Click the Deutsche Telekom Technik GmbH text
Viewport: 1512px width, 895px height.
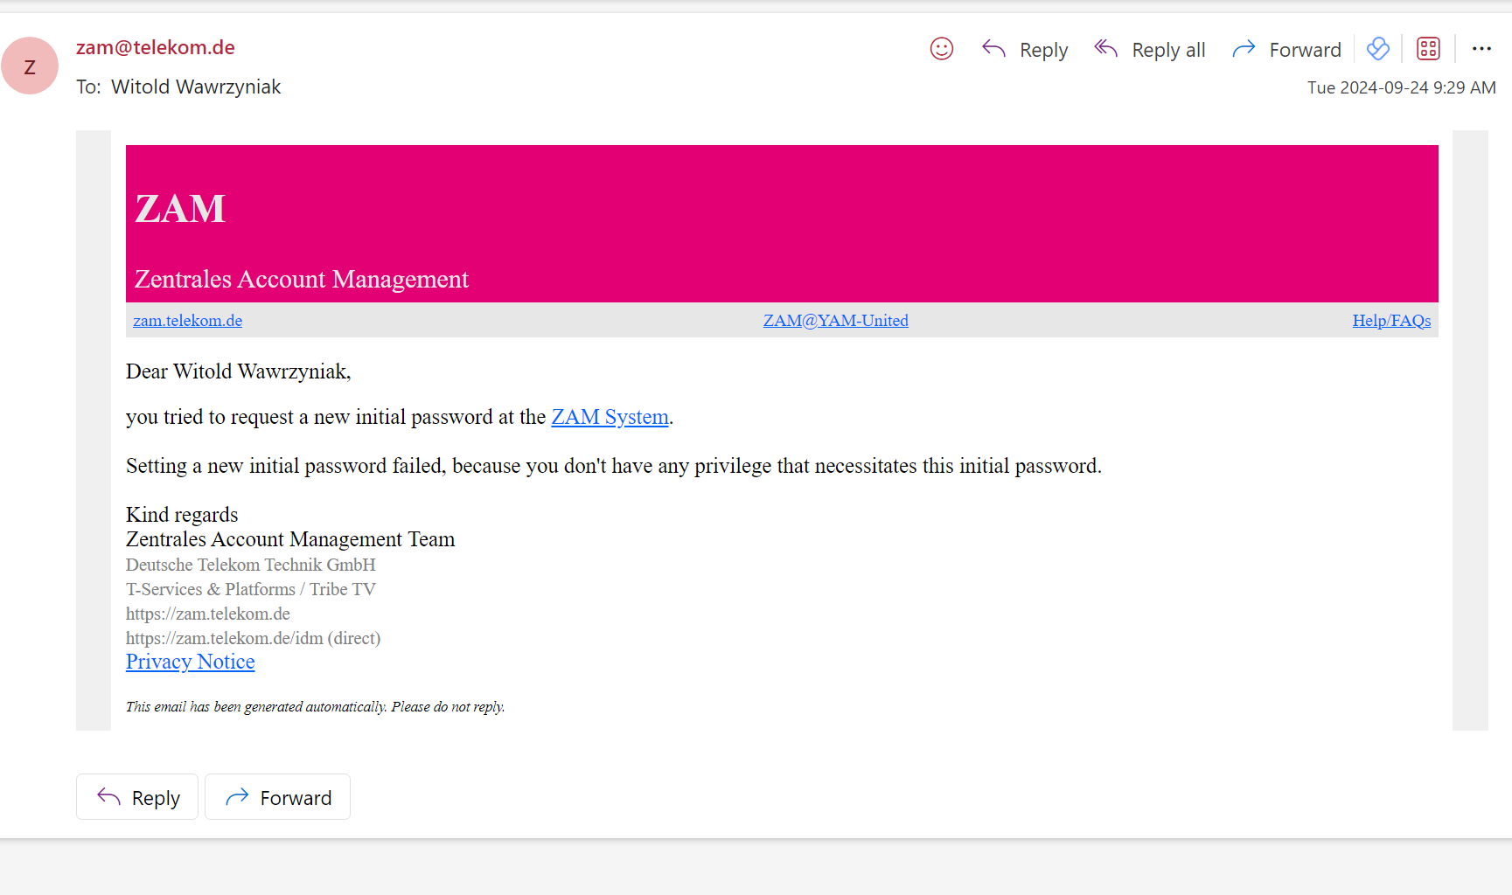pyautogui.click(x=250, y=565)
